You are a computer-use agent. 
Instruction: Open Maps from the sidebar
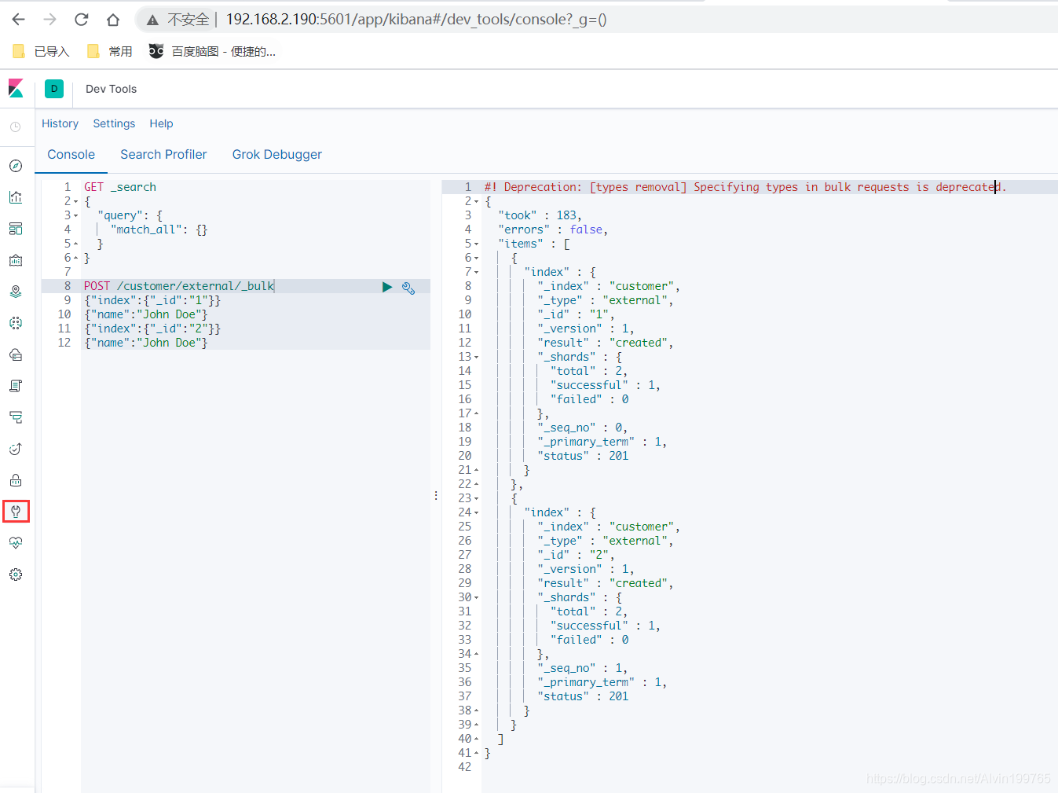16,292
